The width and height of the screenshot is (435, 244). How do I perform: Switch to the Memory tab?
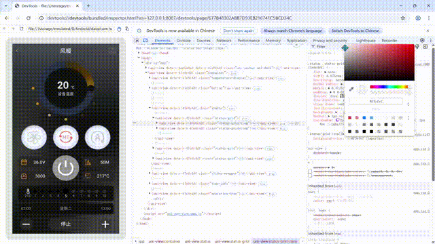pyautogui.click(x=273, y=41)
